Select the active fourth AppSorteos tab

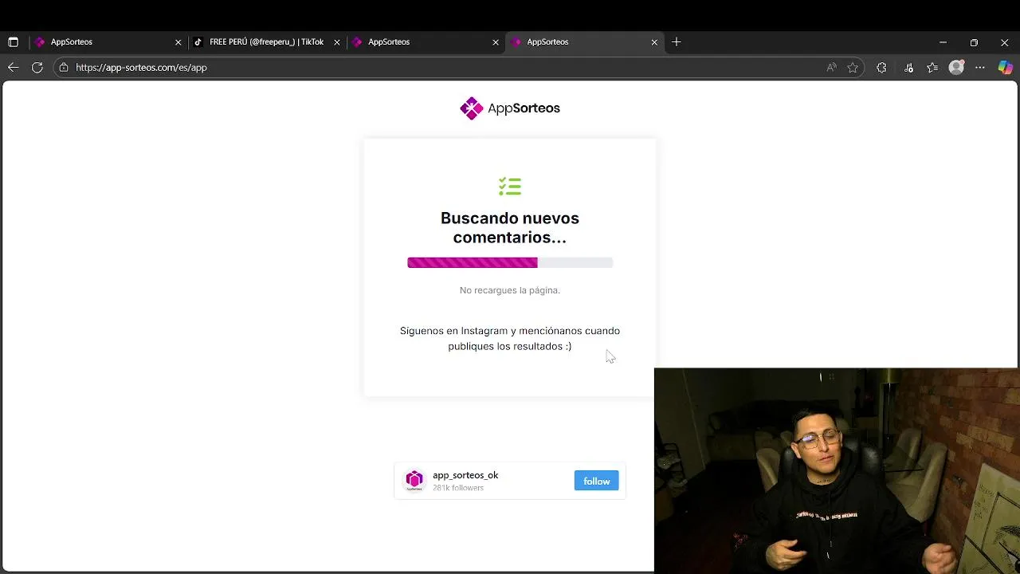pos(584,42)
